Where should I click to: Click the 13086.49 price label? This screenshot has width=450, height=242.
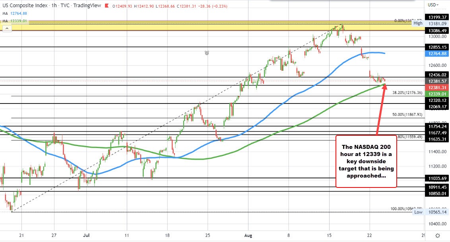tap(437, 31)
